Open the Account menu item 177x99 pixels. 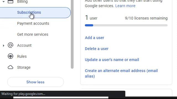click(x=24, y=45)
